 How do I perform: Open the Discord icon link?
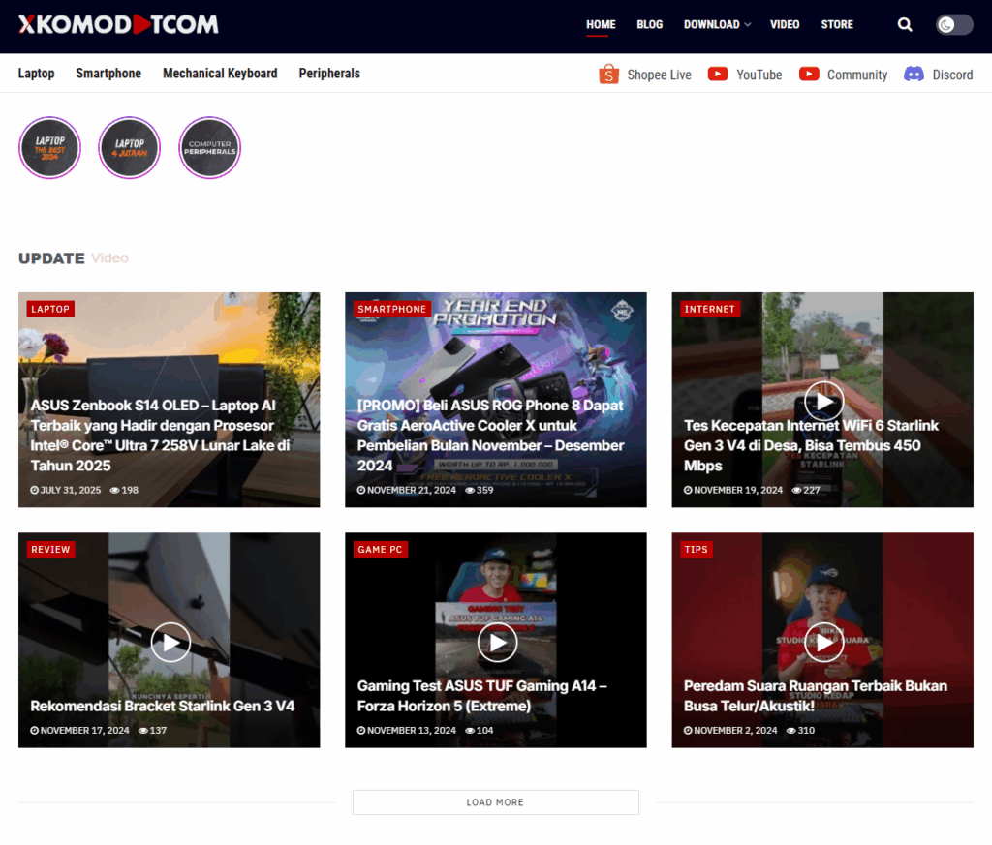(914, 75)
